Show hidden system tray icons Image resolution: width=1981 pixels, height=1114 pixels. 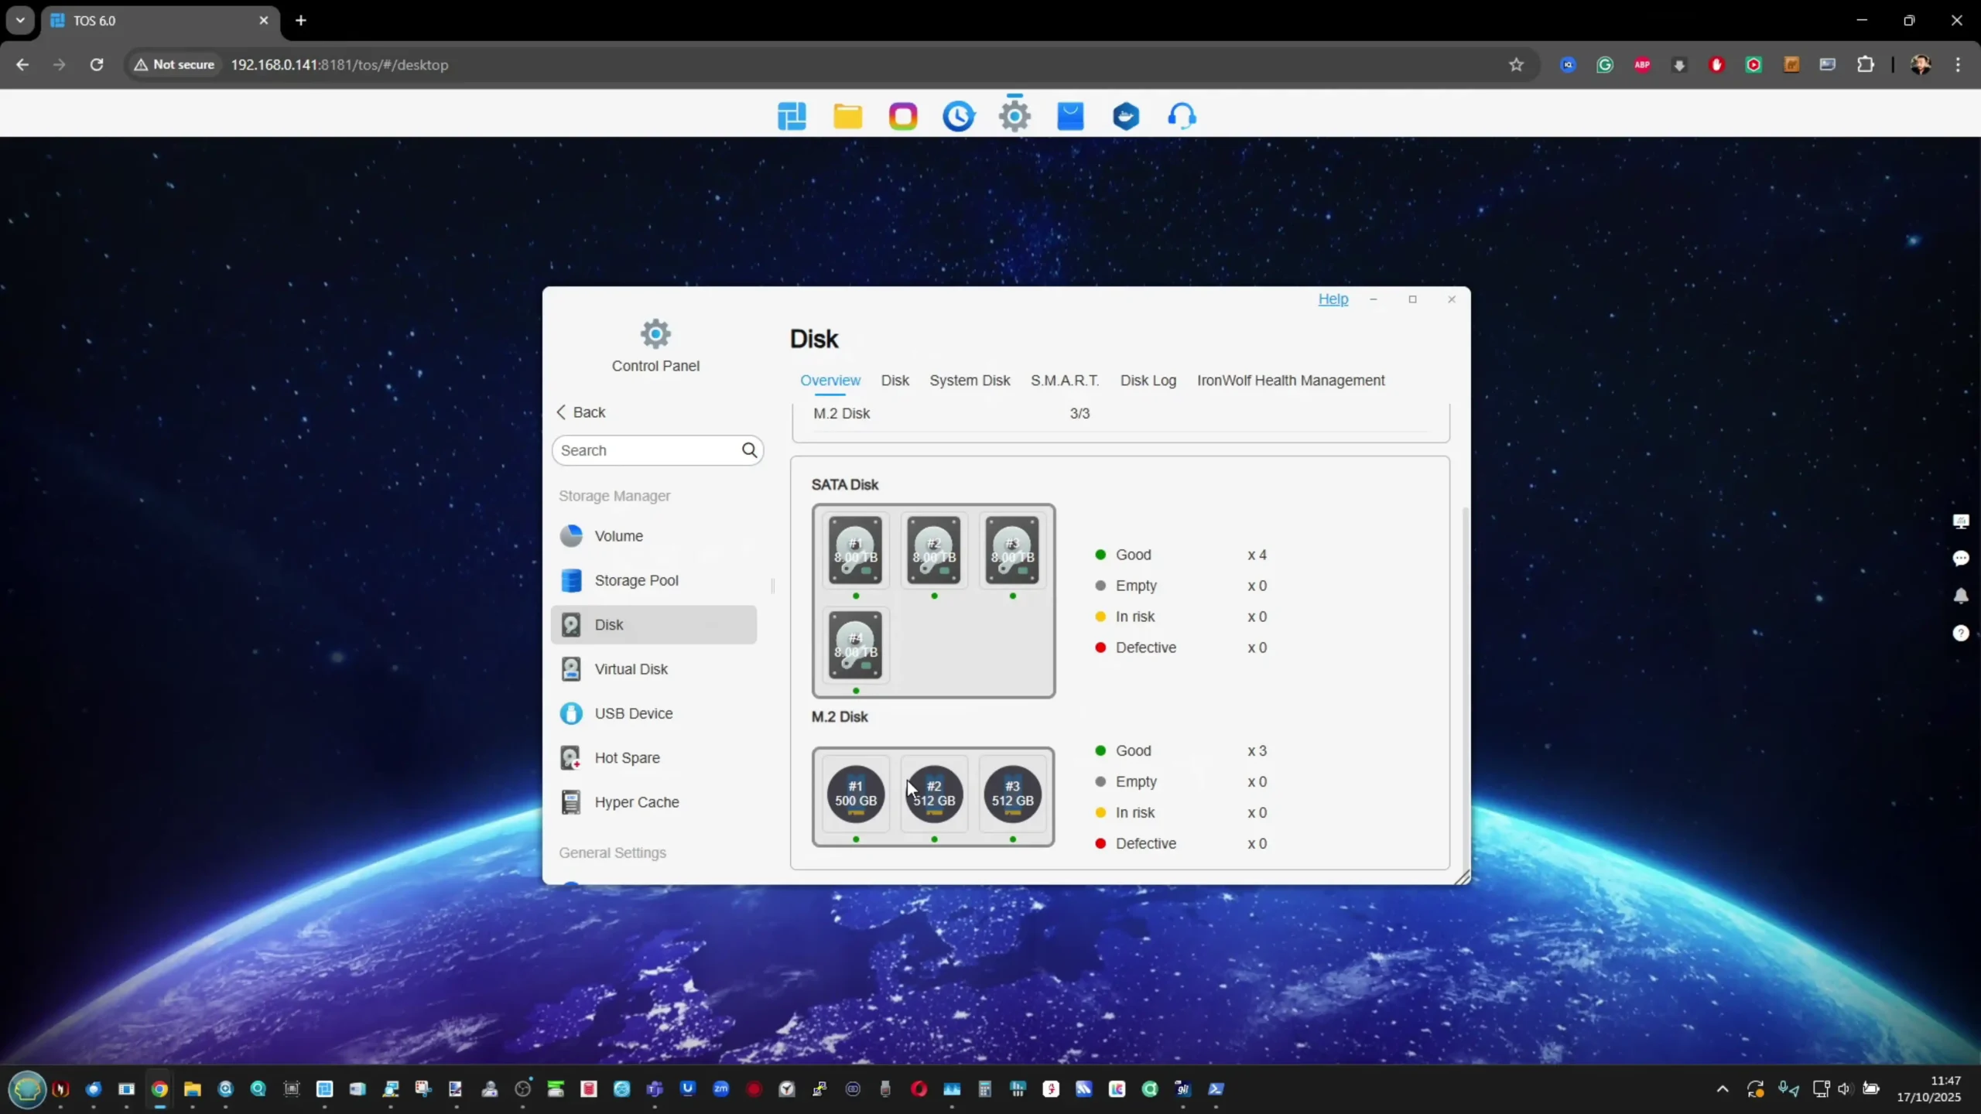coord(1723,1089)
